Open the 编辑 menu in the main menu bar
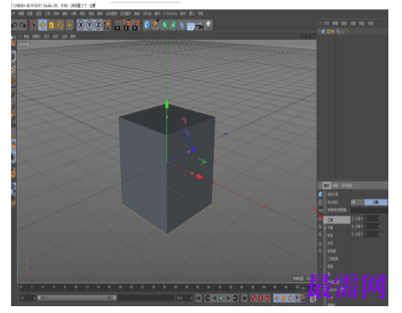 click(21, 14)
